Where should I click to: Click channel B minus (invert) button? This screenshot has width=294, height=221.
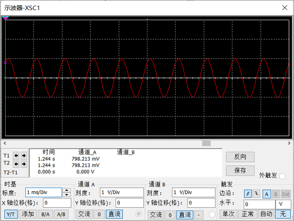[x=199, y=215]
